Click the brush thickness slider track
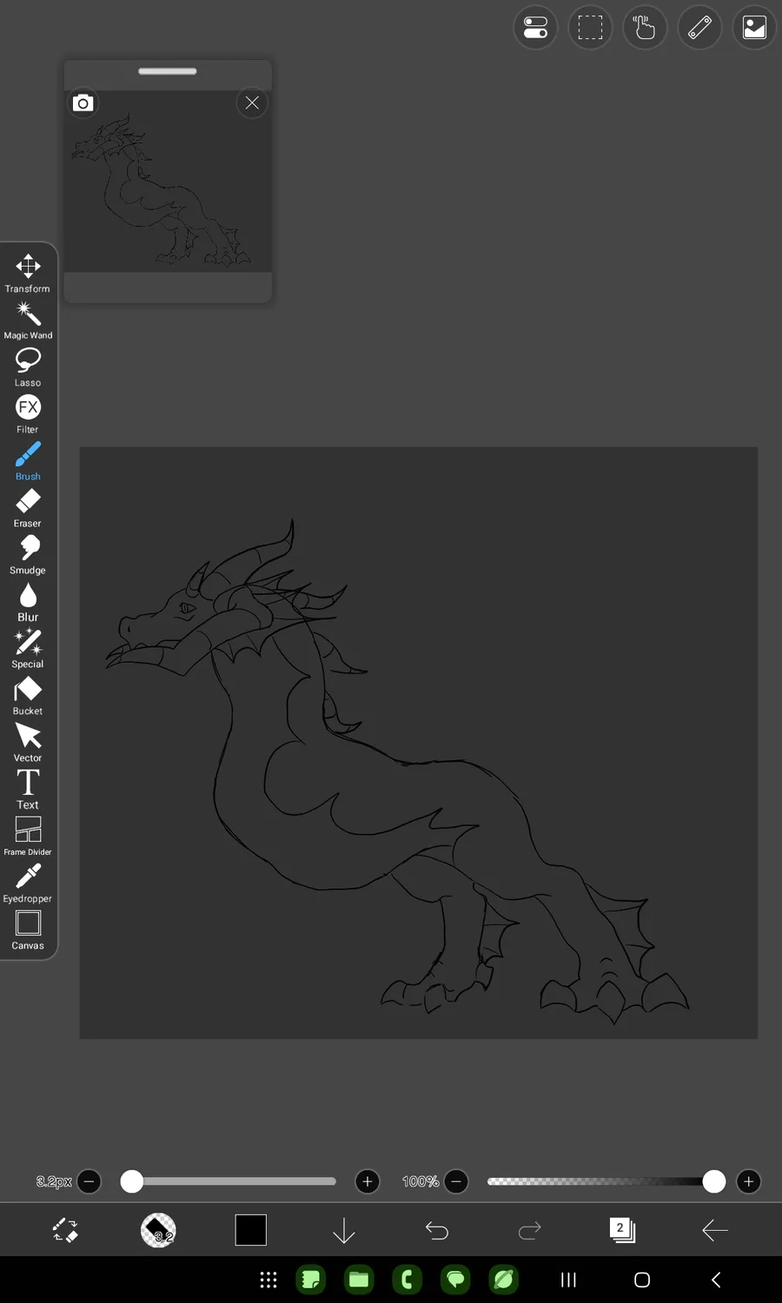The image size is (782, 1303). click(229, 1181)
